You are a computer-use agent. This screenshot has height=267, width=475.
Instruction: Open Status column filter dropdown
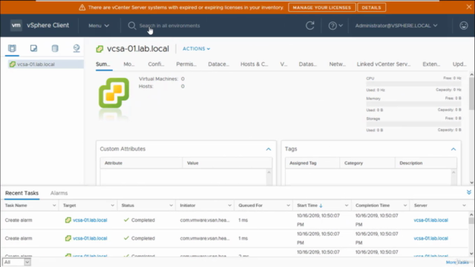point(171,205)
